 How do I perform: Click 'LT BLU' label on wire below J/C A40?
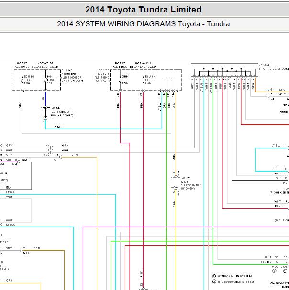pos(58,127)
